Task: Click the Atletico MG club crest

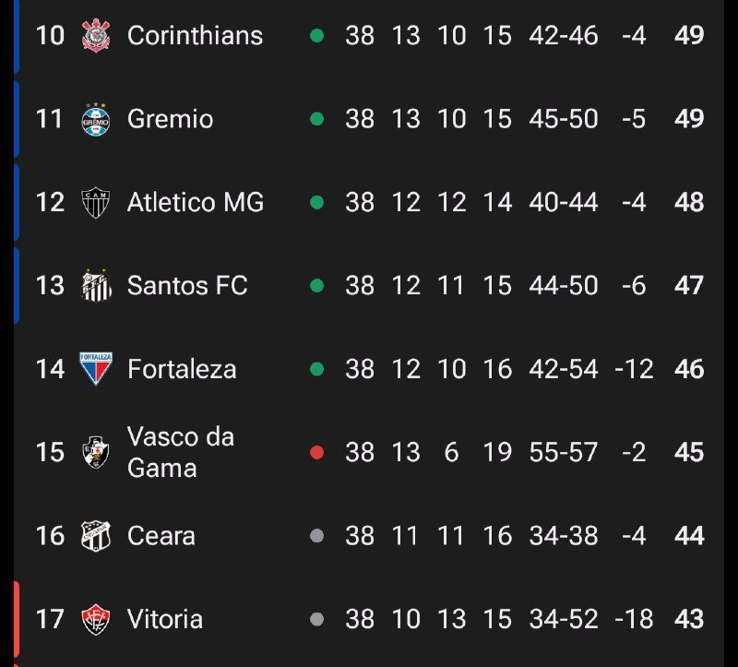Action: (96, 202)
